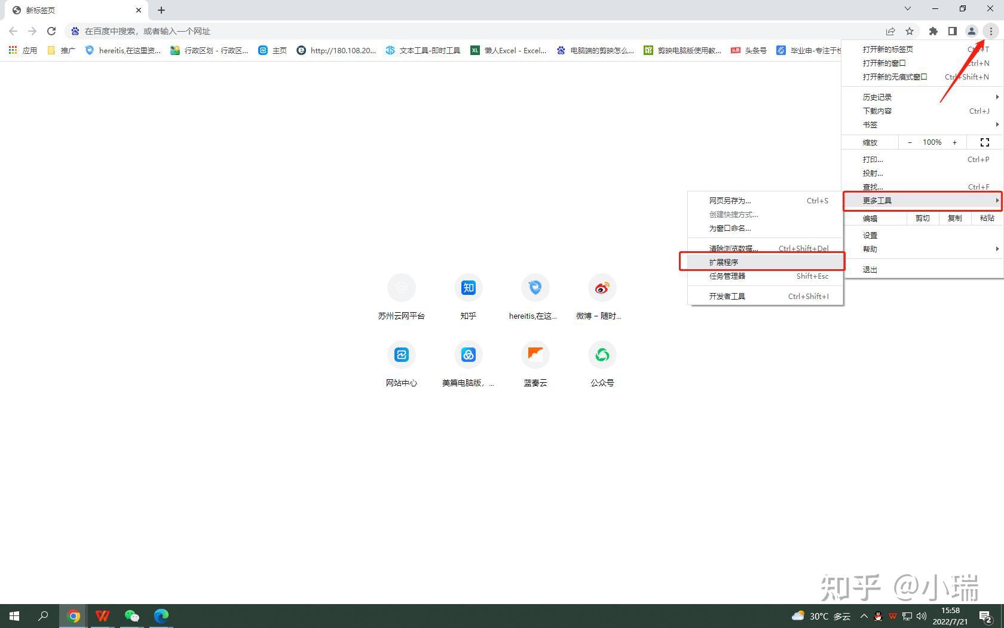
Task: Click the share icon in the address bar
Action: (x=890, y=31)
